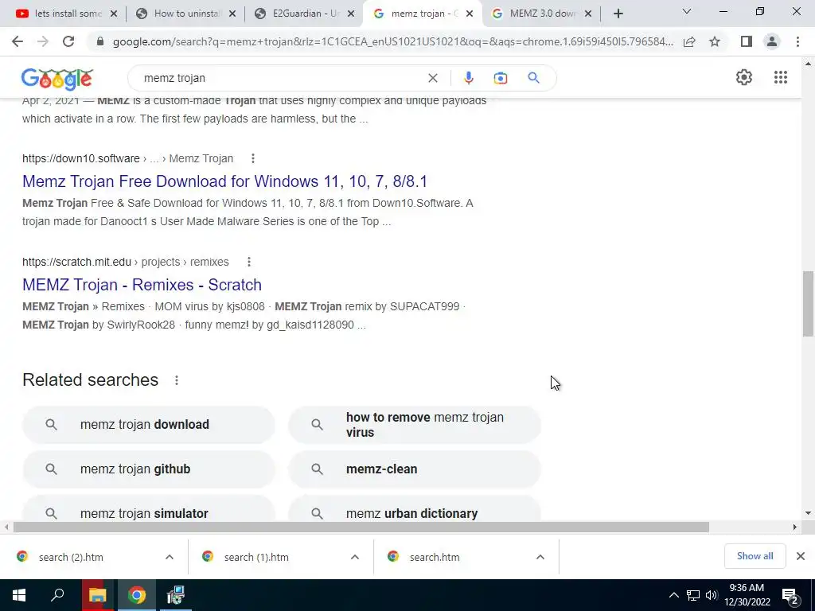Viewport: 815px width, 611px height.
Task: Search related 'memz trojan github'
Action: pyautogui.click(x=148, y=469)
